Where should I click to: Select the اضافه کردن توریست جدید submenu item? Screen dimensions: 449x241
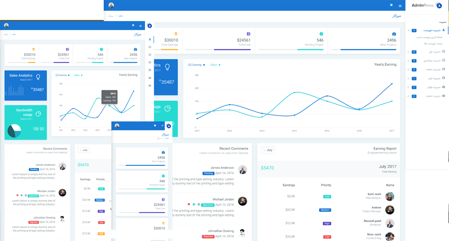click(429, 37)
